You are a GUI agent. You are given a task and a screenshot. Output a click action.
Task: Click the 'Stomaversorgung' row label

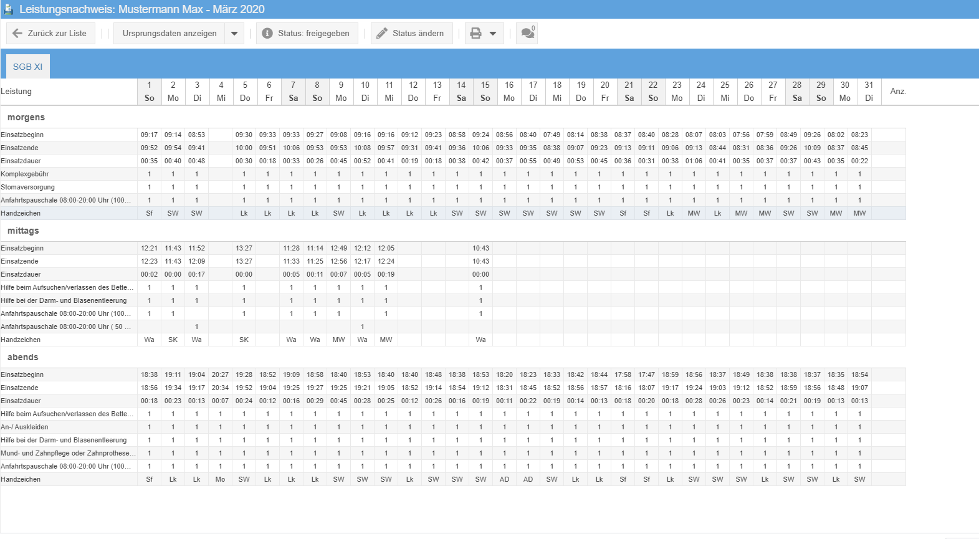pos(28,187)
